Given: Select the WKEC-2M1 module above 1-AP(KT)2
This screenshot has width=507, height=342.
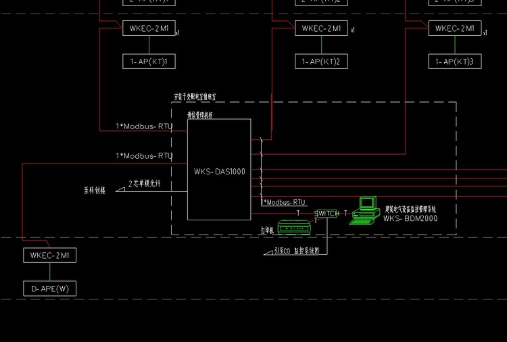Looking at the screenshot, I should point(321,28).
